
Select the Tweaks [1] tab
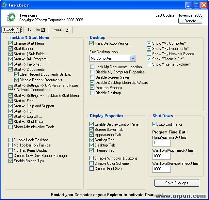pyautogui.click(x=12, y=30)
